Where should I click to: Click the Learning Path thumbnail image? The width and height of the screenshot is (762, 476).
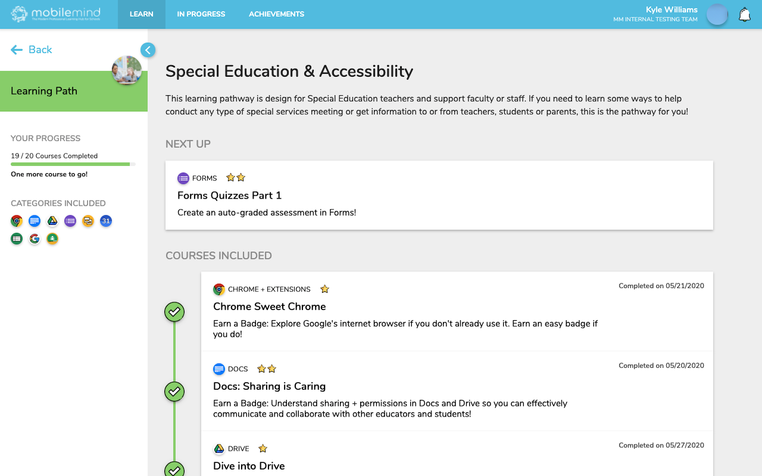(127, 70)
